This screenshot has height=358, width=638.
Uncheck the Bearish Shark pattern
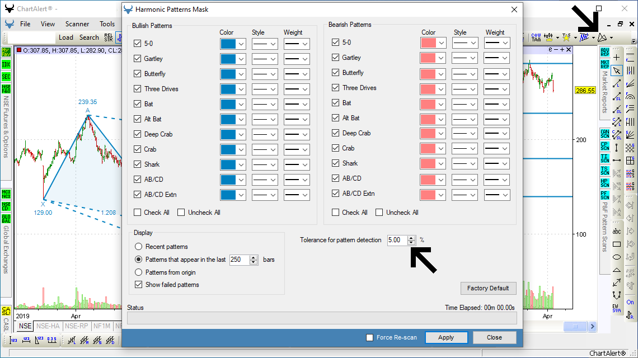coord(335,163)
